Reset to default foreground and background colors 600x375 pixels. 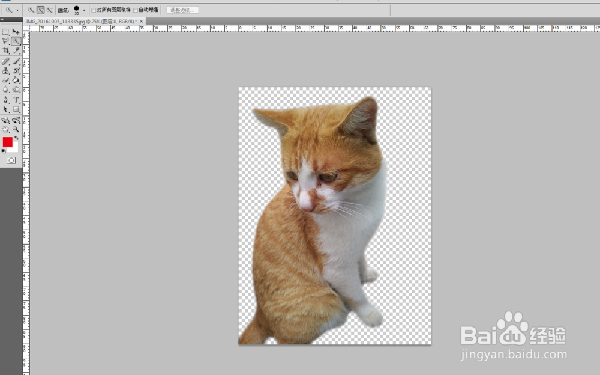point(4,151)
